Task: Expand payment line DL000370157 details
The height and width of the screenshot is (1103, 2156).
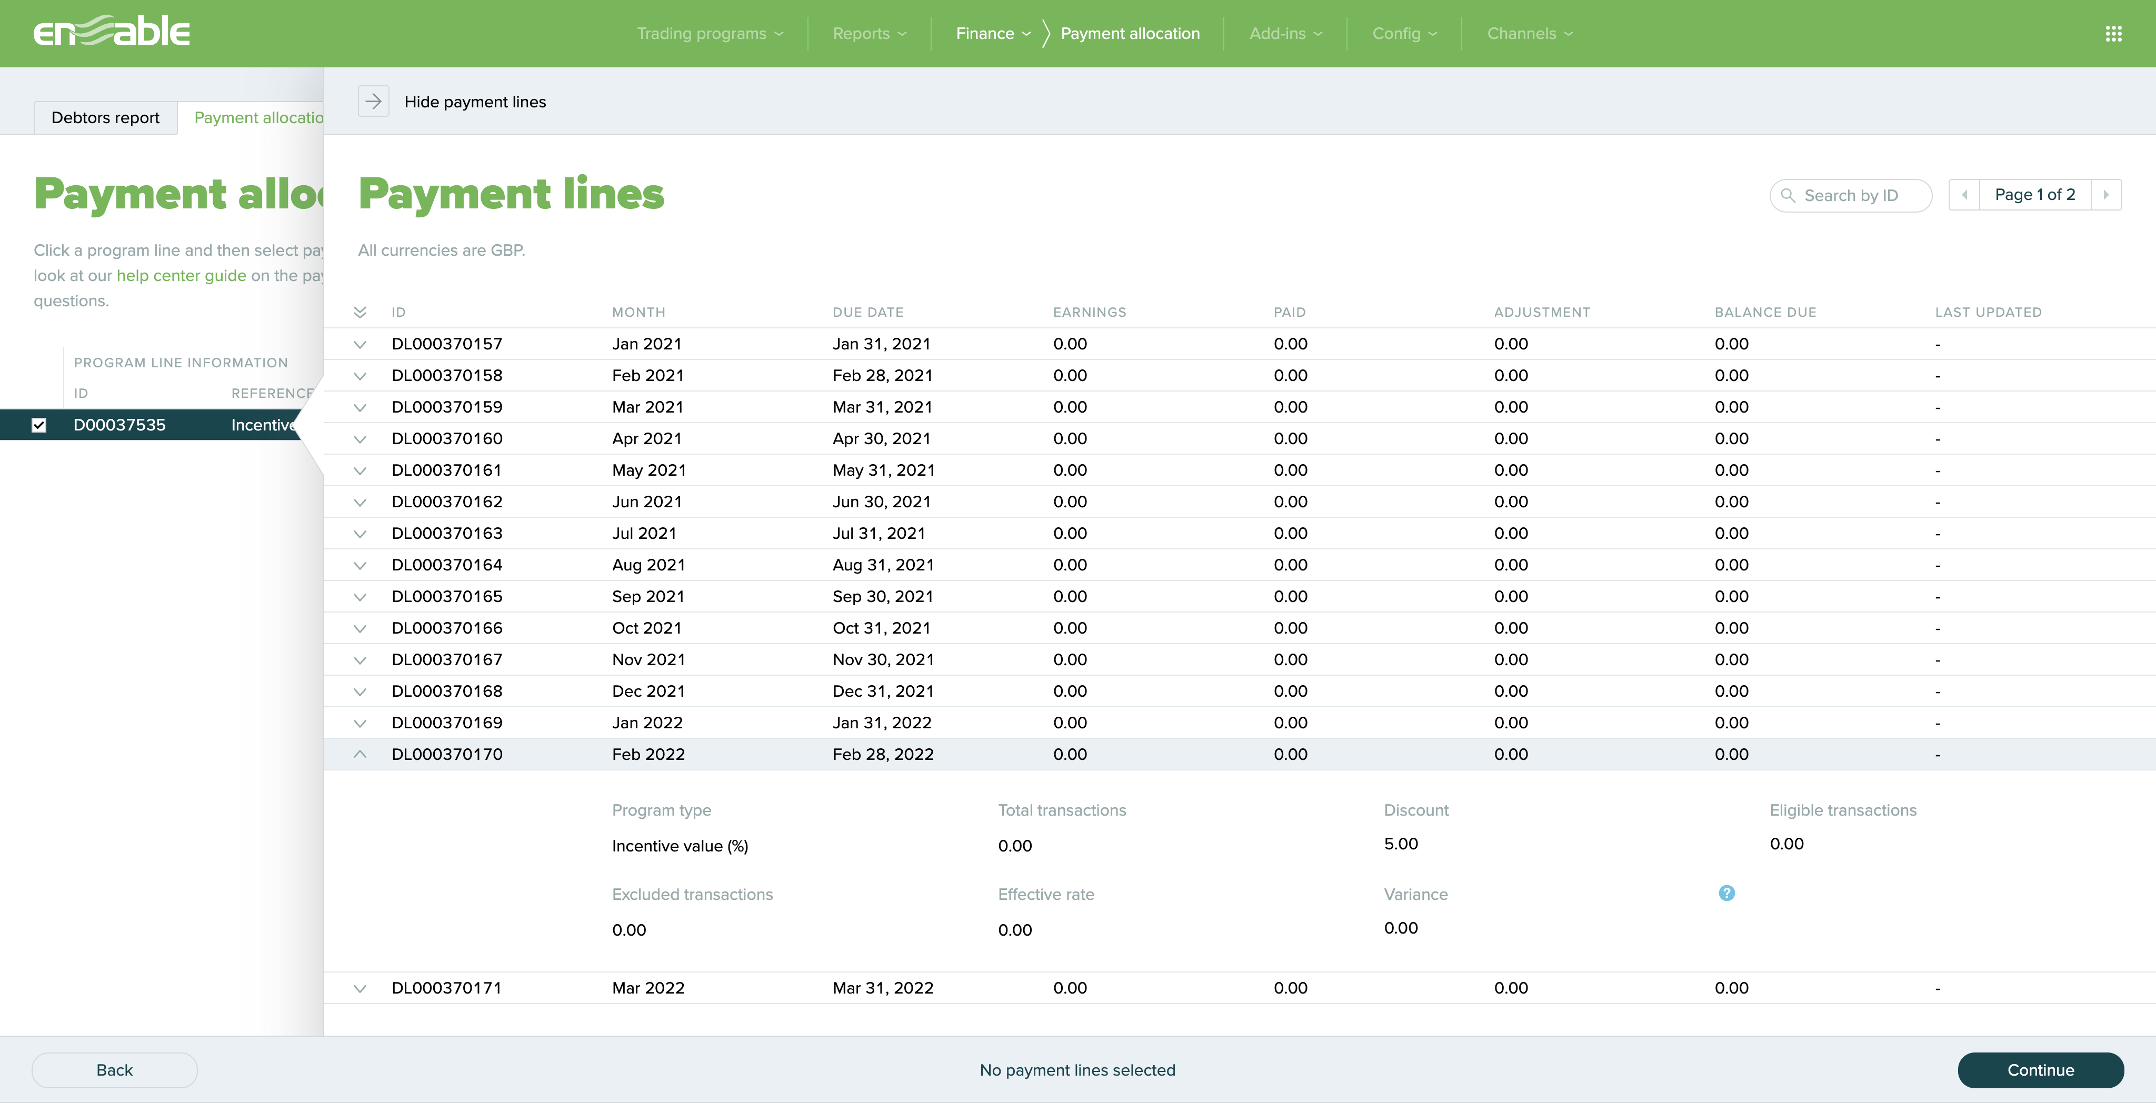Action: tap(360, 344)
